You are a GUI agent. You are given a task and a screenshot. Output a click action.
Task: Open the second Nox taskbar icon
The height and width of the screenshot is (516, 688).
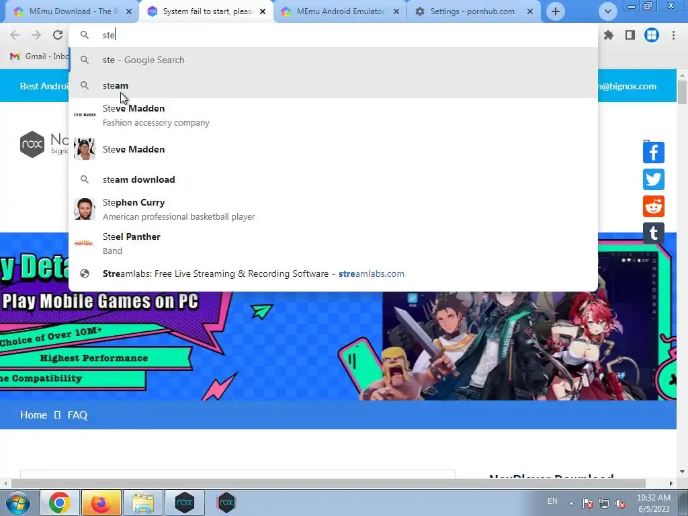tap(226, 503)
